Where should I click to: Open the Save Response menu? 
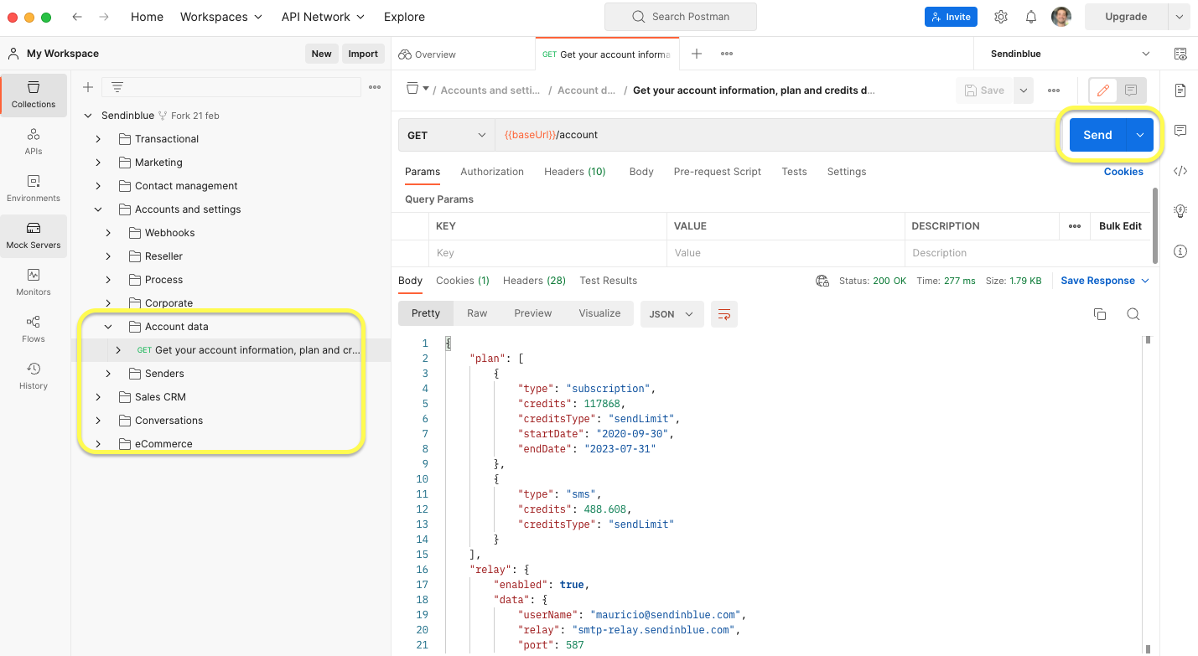tap(1099, 280)
